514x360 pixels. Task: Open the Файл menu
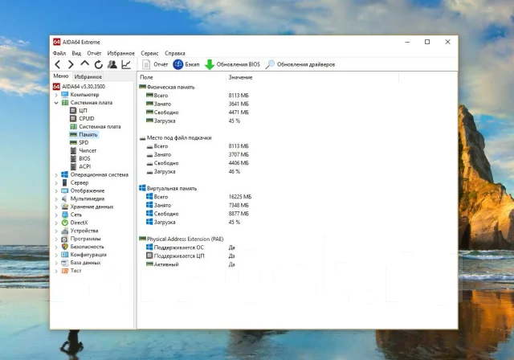pyautogui.click(x=59, y=53)
